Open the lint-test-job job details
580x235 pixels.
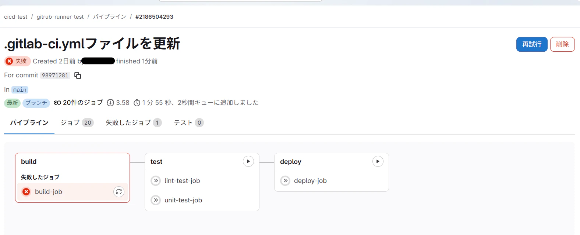pos(182,181)
